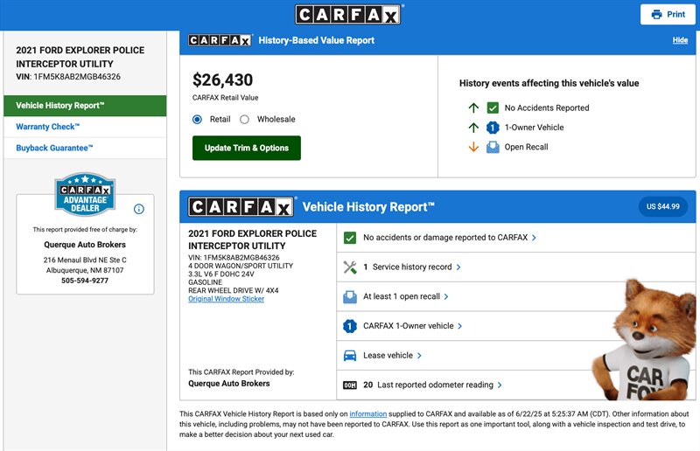This screenshot has width=700, height=451.
Task: Click Querque Auto Brokers name in dealer card
Action: (x=85, y=245)
